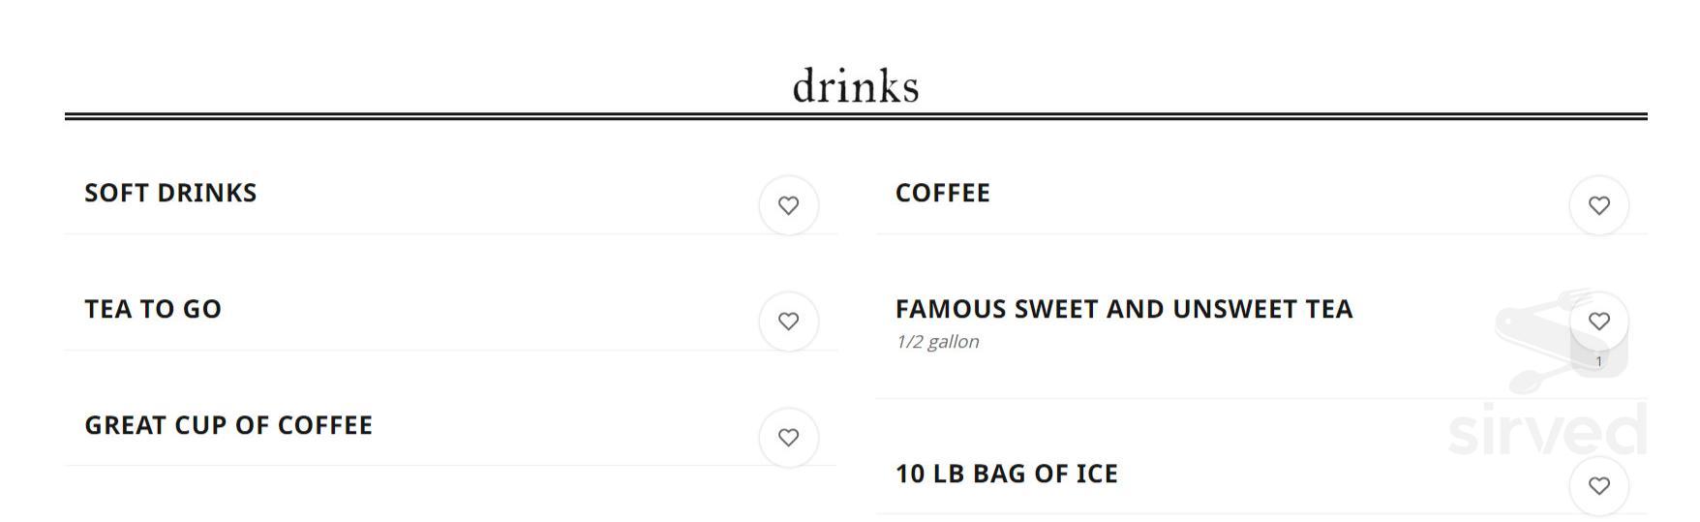Click Famous Sweet and Unsweet Tea title
Screen dimensions: 1700x522
1123,309
